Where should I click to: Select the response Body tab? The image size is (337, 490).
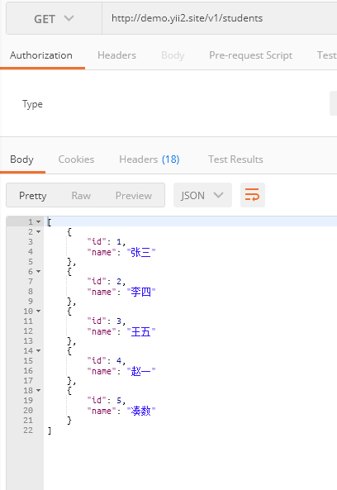pos(21,159)
